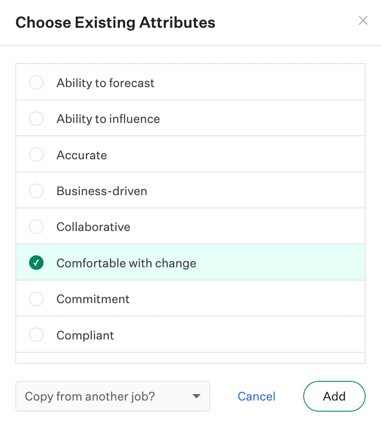Click the Cancel link
Image resolution: width=381 pixels, height=427 pixels.
pyautogui.click(x=256, y=396)
